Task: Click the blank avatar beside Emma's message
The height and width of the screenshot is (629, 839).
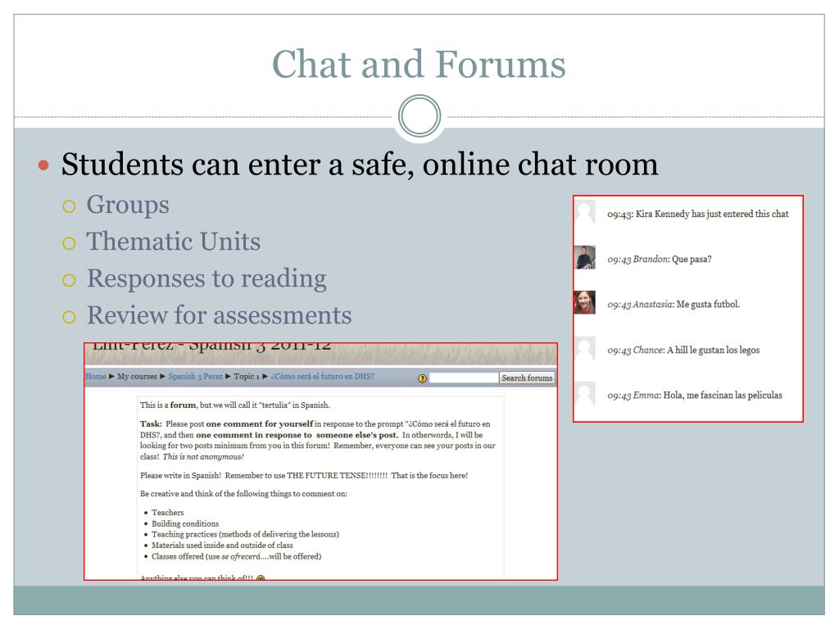Action: (585, 394)
